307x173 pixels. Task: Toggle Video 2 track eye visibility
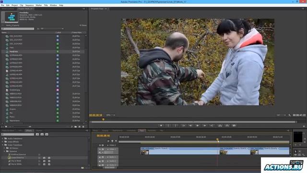[x=100, y=145]
